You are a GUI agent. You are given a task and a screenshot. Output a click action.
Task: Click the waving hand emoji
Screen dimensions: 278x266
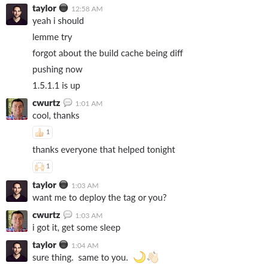click(153, 257)
